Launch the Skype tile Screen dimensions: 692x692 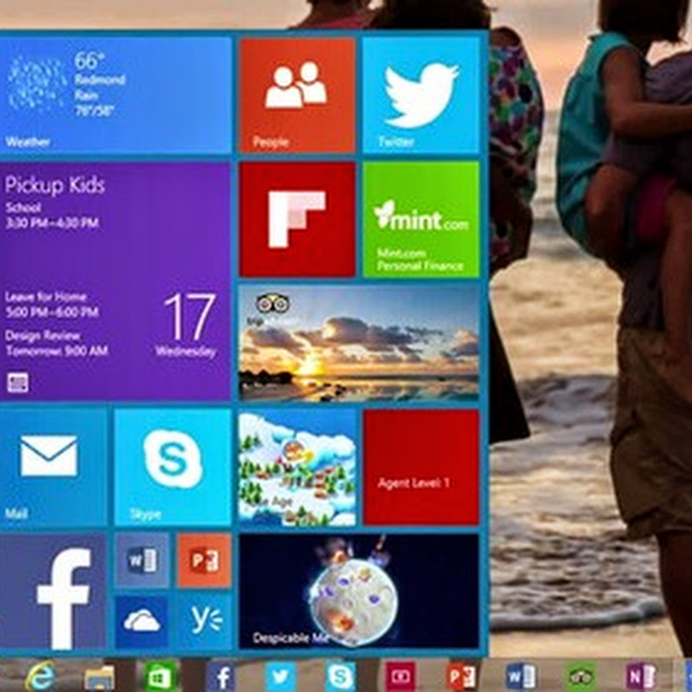coord(172,467)
